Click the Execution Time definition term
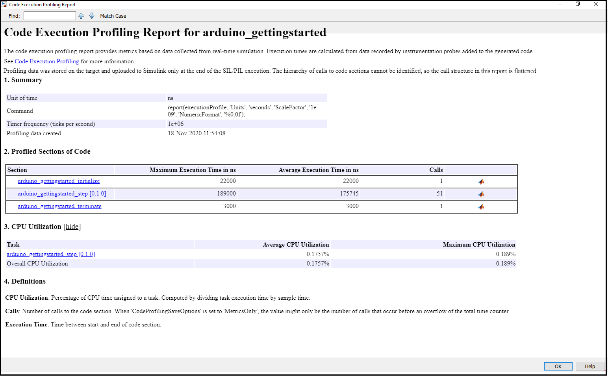This screenshot has height=376, width=608. pos(26,324)
